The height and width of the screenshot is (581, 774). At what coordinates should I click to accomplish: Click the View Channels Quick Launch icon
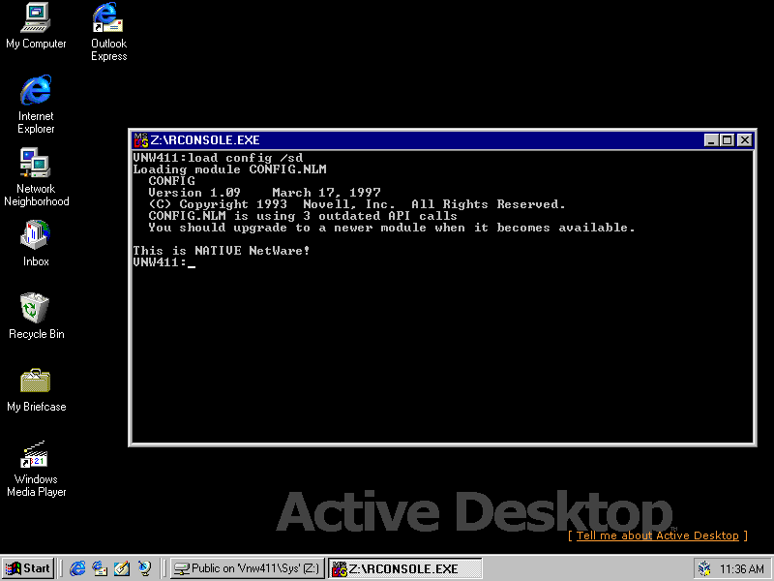(x=144, y=568)
